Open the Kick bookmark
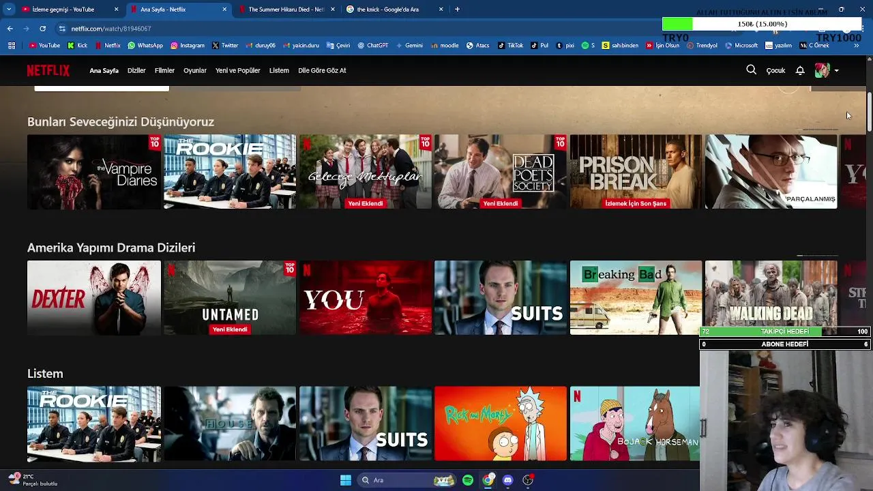This screenshot has height=491, width=873. pos(77,46)
